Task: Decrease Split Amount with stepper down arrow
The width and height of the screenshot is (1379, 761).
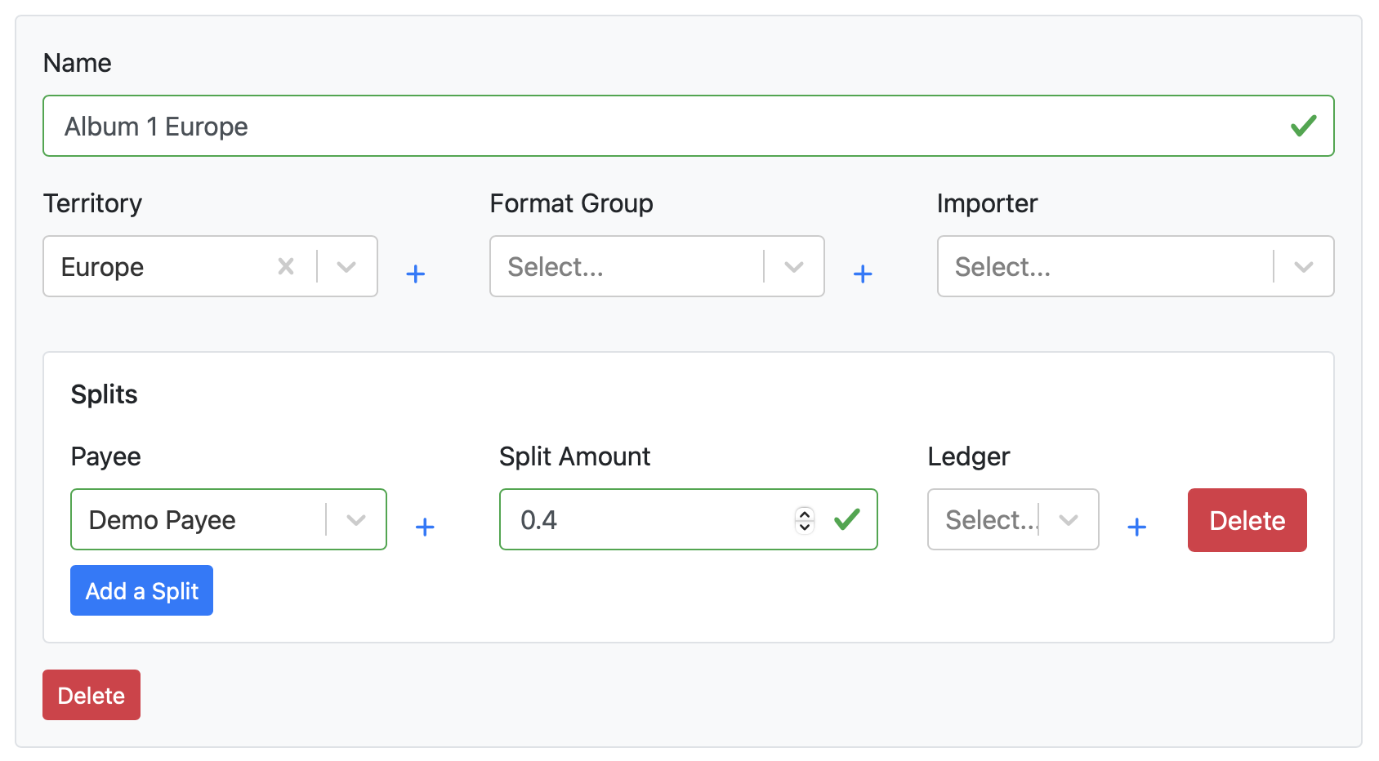Action: (x=805, y=527)
